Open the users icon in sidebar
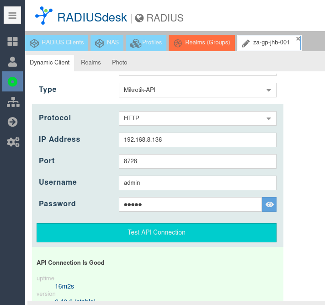This screenshot has height=305, width=325. (13, 61)
